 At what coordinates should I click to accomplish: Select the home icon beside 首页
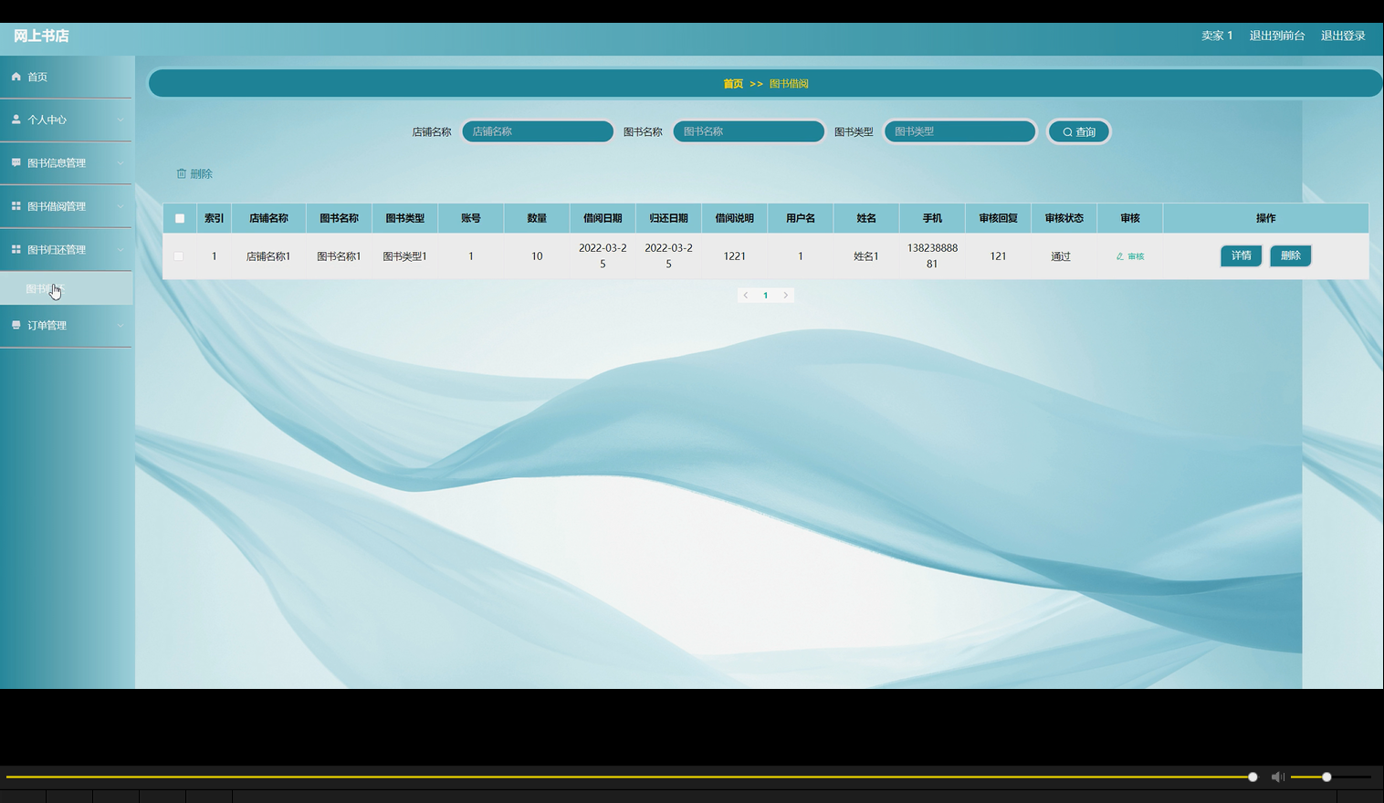click(x=15, y=77)
